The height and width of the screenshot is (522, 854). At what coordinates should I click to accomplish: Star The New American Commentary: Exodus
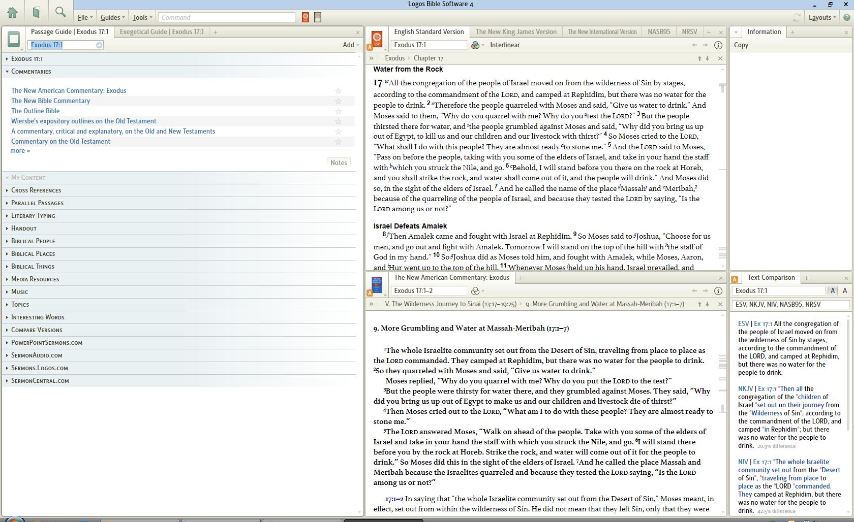click(338, 91)
